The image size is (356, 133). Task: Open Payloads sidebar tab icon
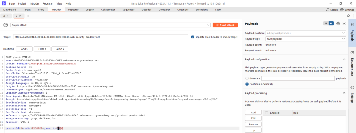coord(352,24)
